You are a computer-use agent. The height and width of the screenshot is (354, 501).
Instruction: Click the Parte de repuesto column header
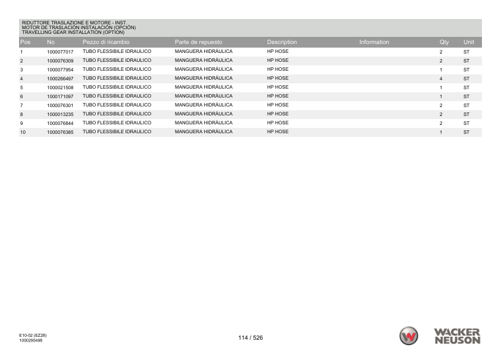click(198, 42)
